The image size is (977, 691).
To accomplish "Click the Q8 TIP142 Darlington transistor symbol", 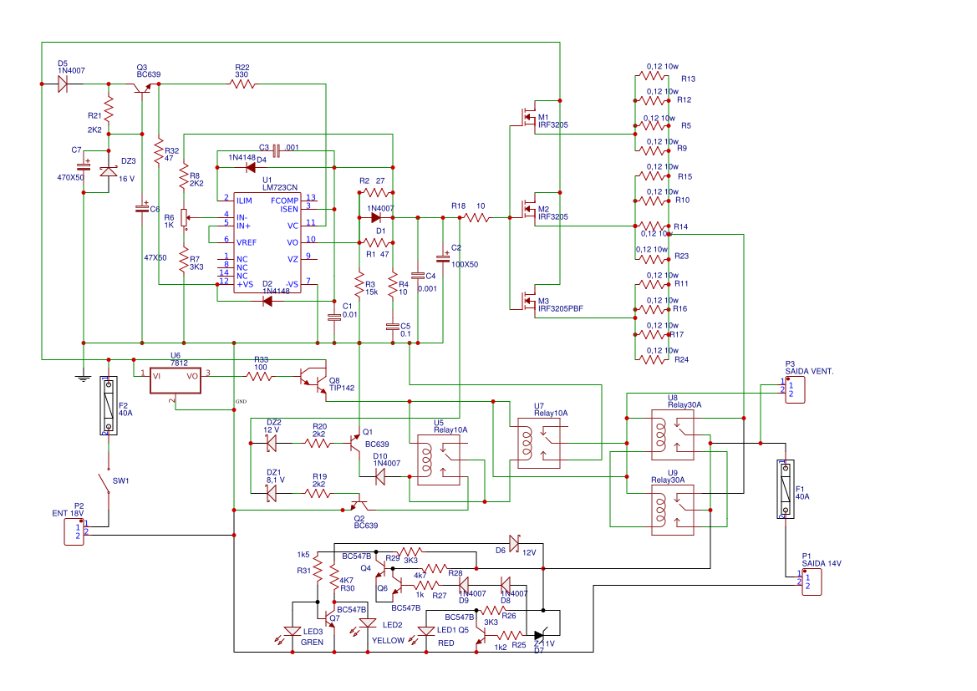I will [x=314, y=379].
